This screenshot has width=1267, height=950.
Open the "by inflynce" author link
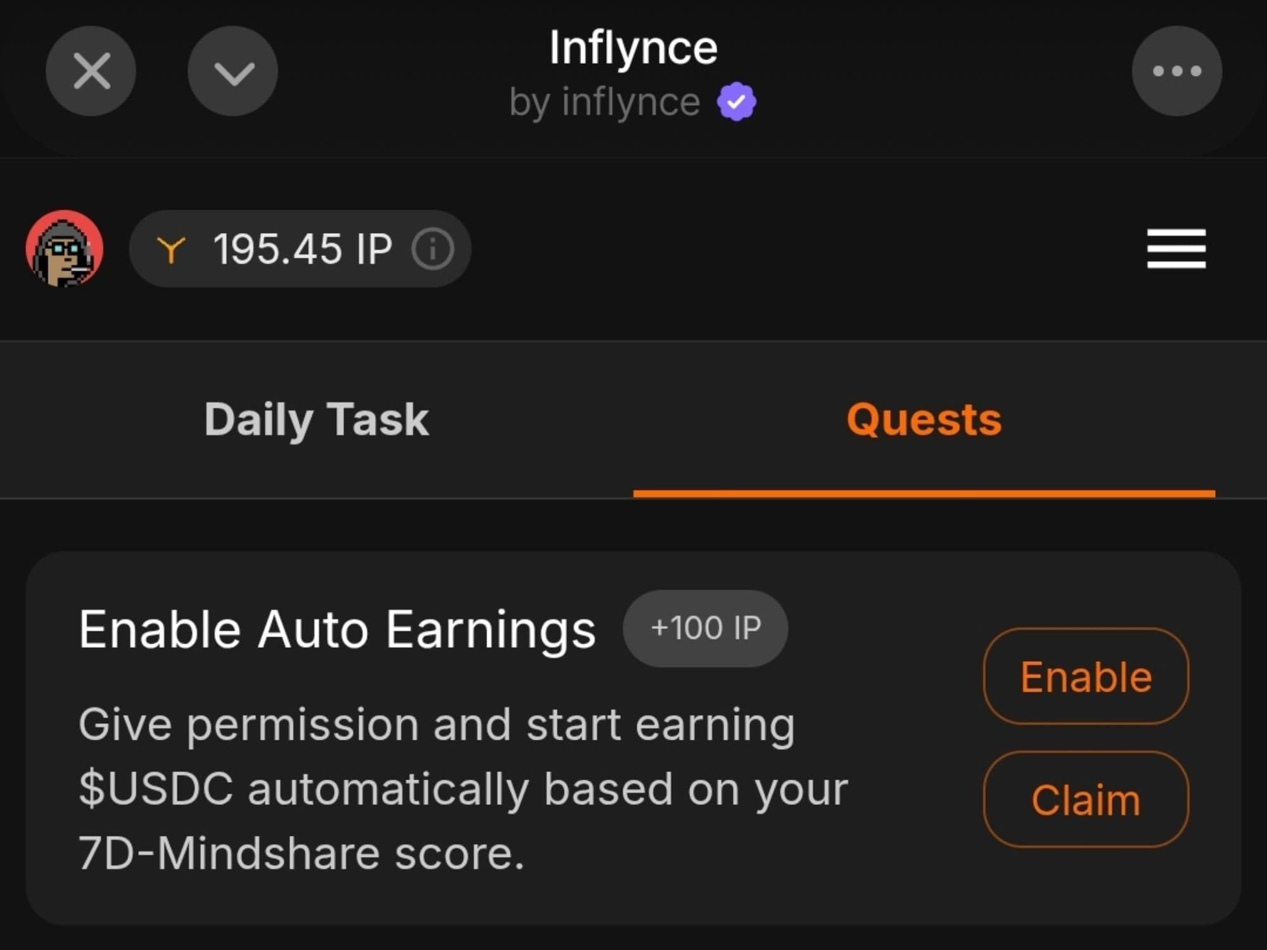click(x=604, y=102)
